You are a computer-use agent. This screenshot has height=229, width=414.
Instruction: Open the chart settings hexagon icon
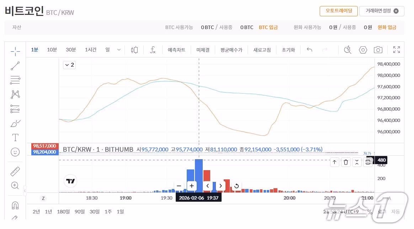363,50
